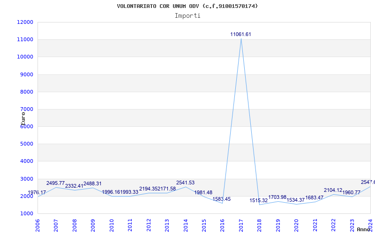Click the y-axis tick 4000
Screen dimensions: 375x234
coord(26,161)
